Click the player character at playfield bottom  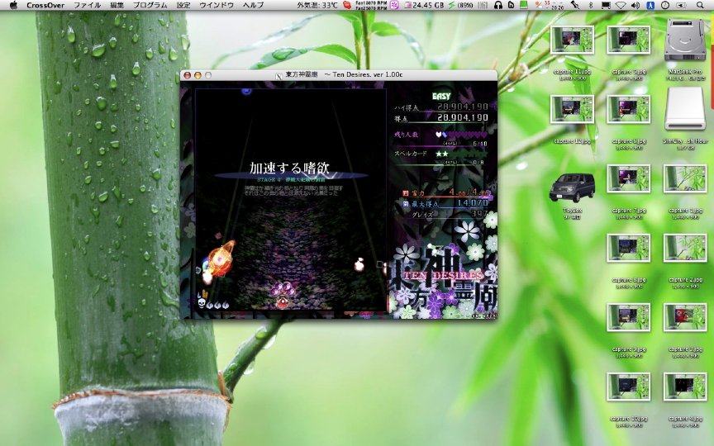(x=283, y=301)
